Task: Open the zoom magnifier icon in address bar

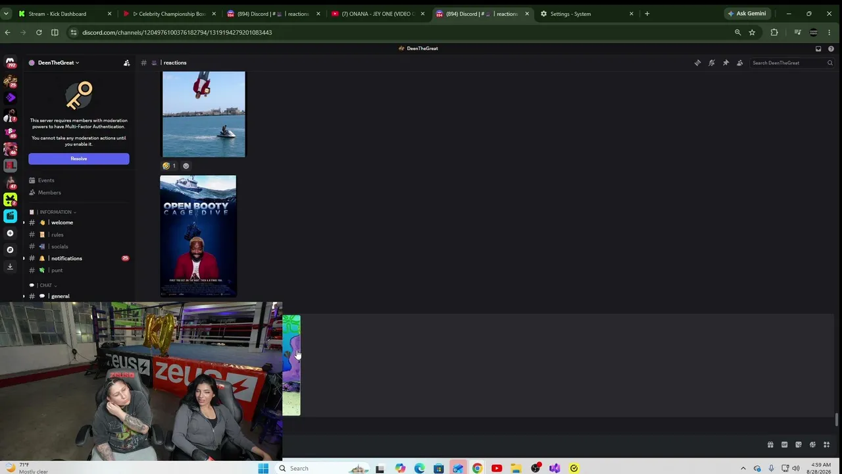Action: point(737,32)
